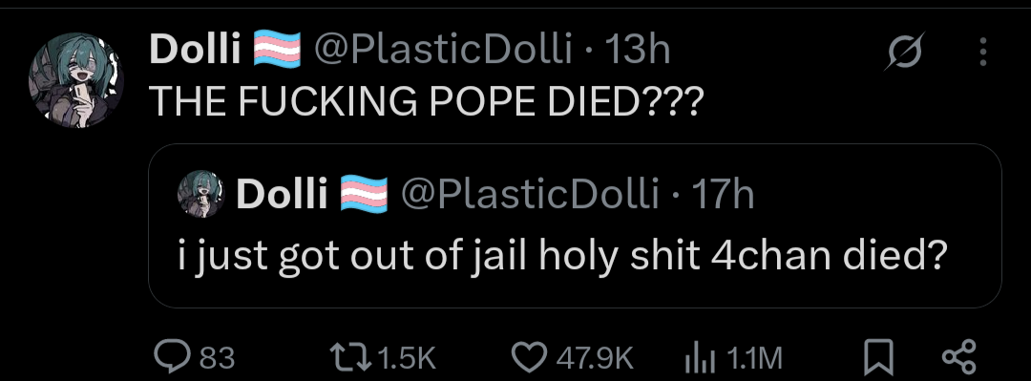The image size is (1031, 381).
Task: Open the quoted tweet about 4chan dying
Action: coord(575,225)
